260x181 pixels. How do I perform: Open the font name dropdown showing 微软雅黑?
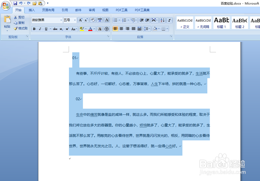click(x=61, y=20)
